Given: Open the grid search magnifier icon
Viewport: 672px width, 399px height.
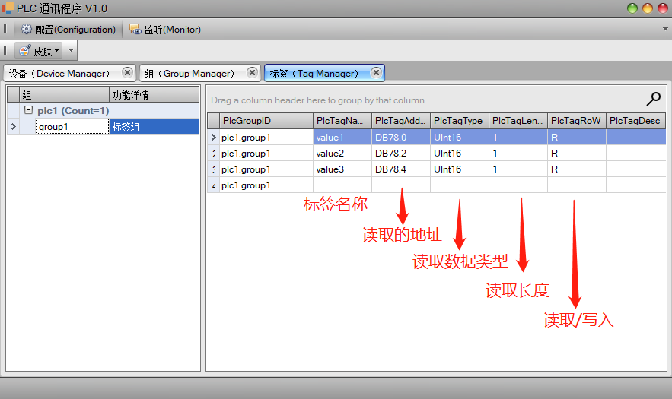Looking at the screenshot, I should (653, 100).
